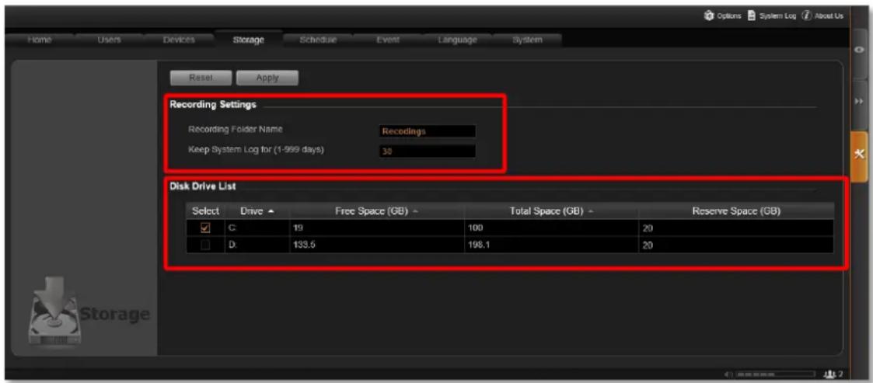Click the Reset button
The image size is (873, 383).
201,78
